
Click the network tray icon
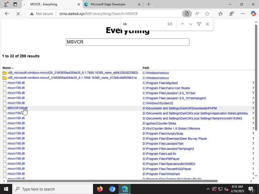[220, 189]
